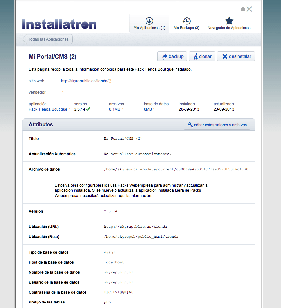This screenshot has width=281, height=308.
Task: Click the 0MB base de datos link
Action: 148,109
